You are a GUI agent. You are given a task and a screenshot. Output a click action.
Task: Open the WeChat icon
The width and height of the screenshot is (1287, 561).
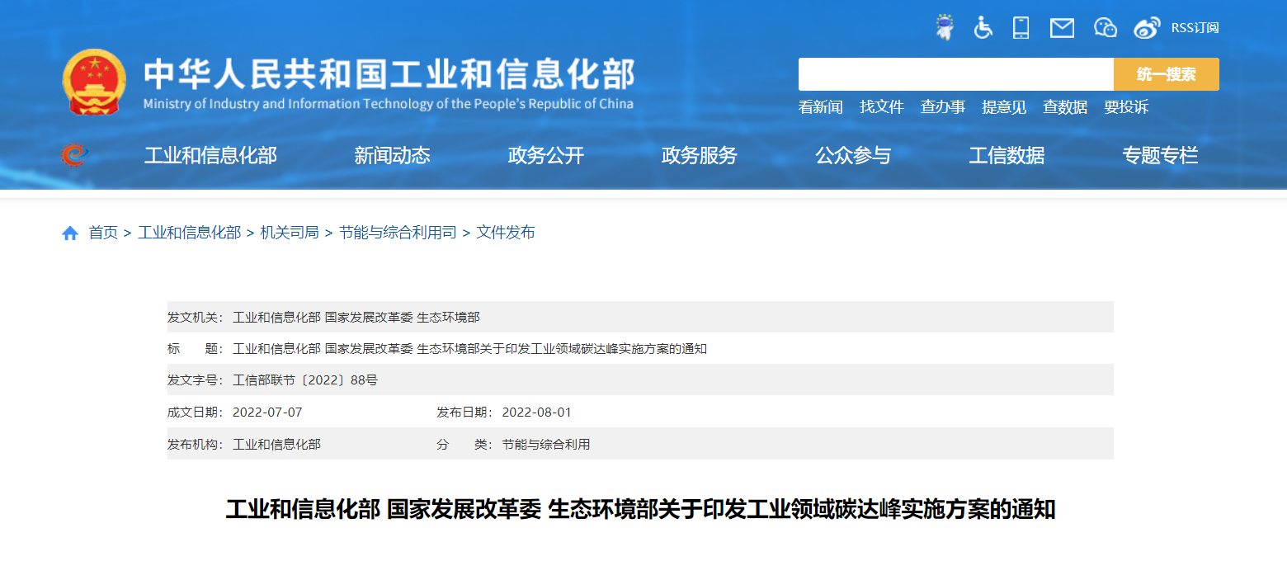pyautogui.click(x=1105, y=28)
